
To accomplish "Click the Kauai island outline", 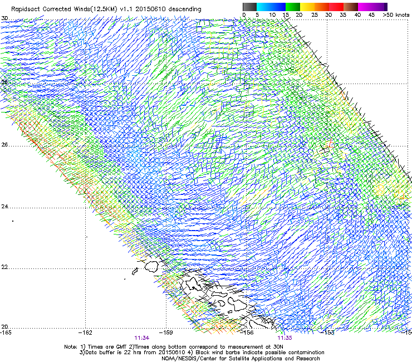I will (x=151, y=266).
